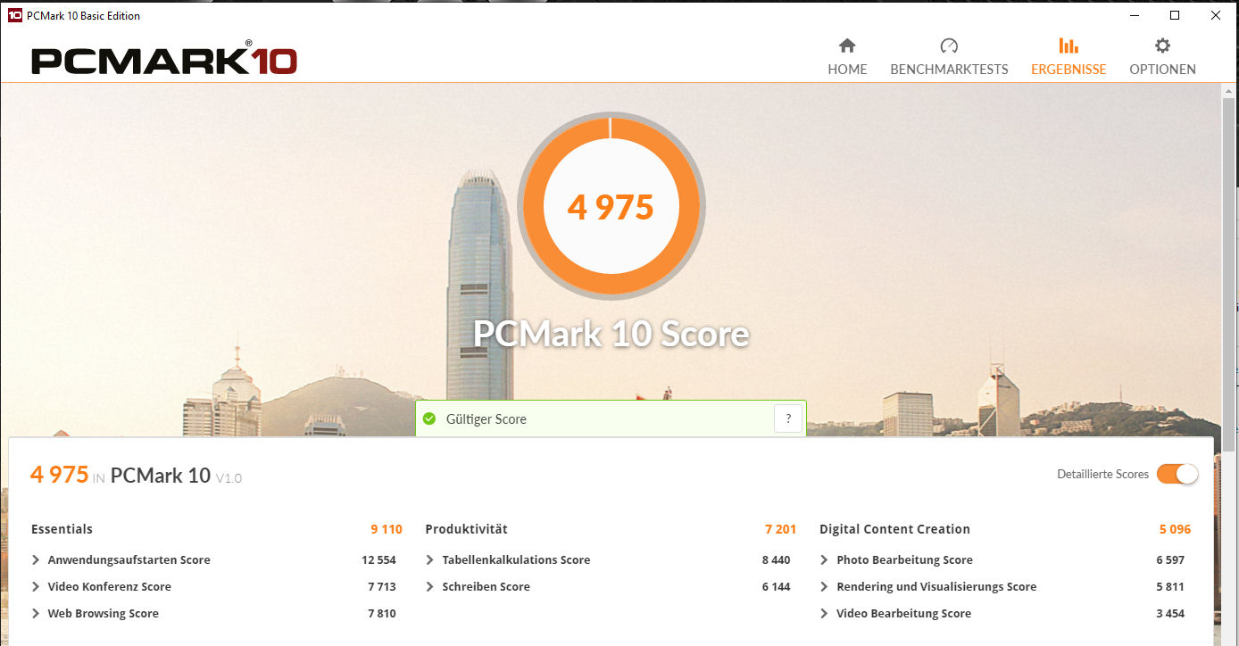The height and width of the screenshot is (646, 1239).
Task: Click the Detaillierte Scores label
Action: 1102,474
